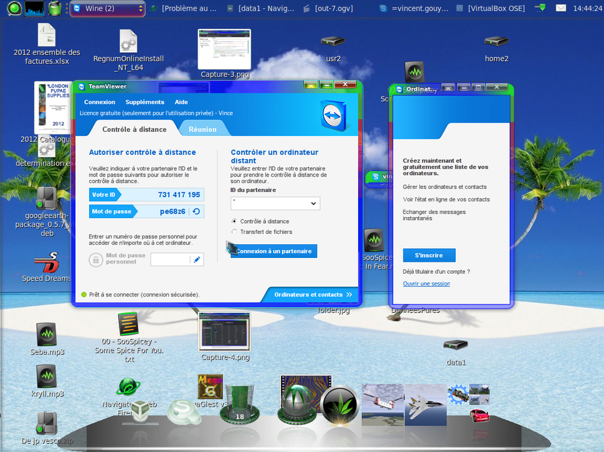The height and width of the screenshot is (452, 604).
Task: Click the VirtualBox cube icon in the dock
Action: pos(140,411)
